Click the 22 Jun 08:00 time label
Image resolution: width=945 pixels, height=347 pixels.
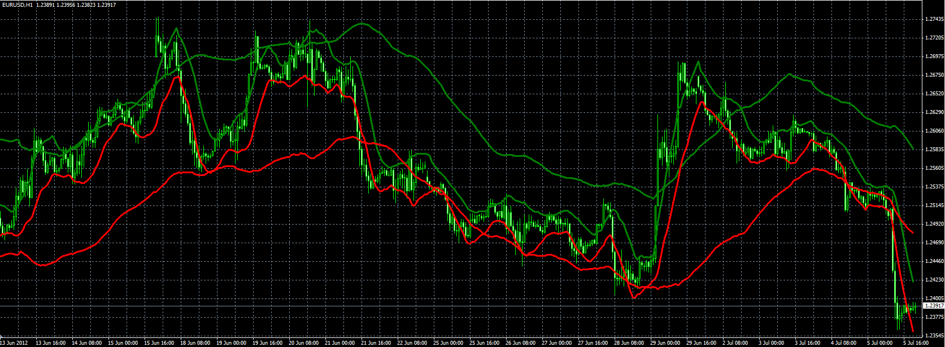tap(412, 343)
